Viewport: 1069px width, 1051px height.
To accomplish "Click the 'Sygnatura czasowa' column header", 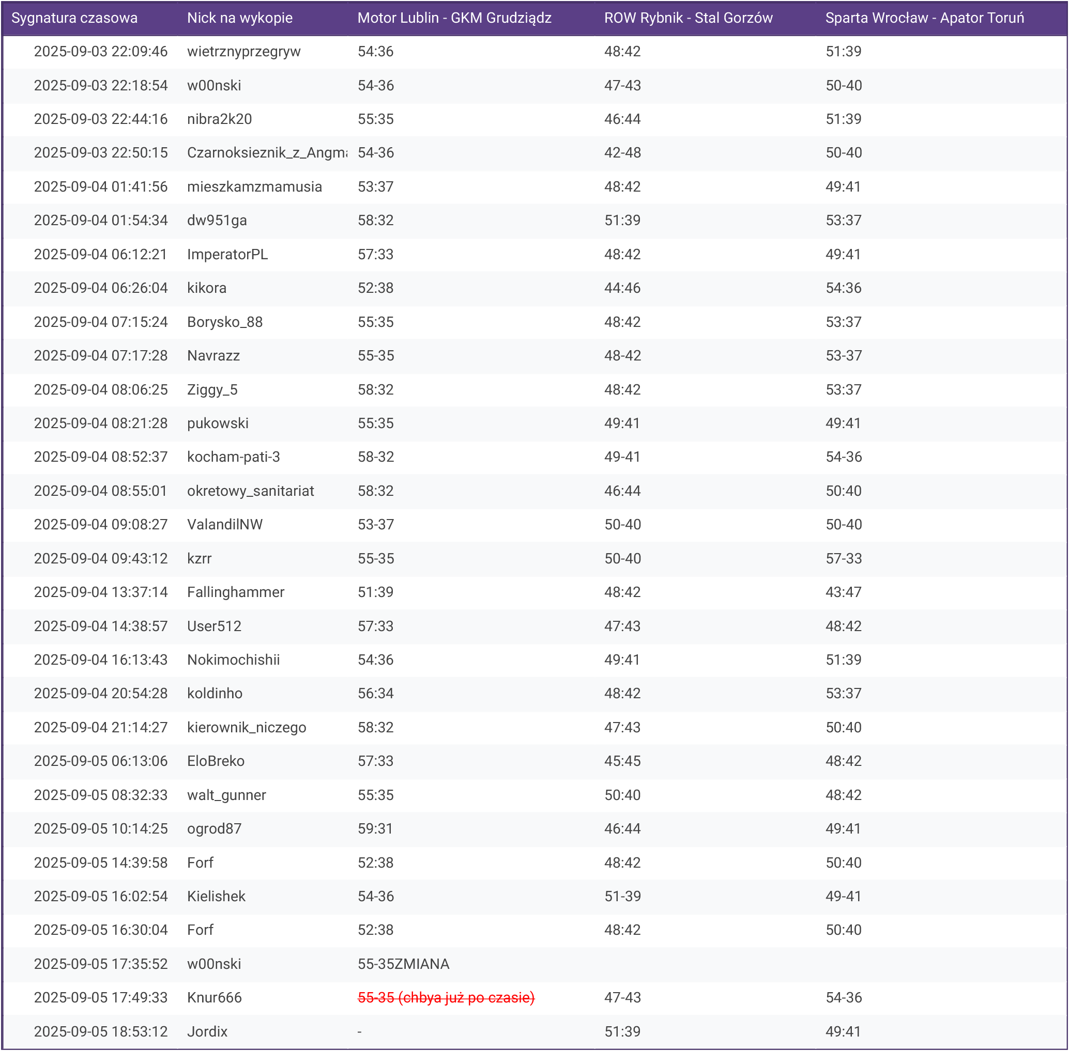I will pos(74,18).
